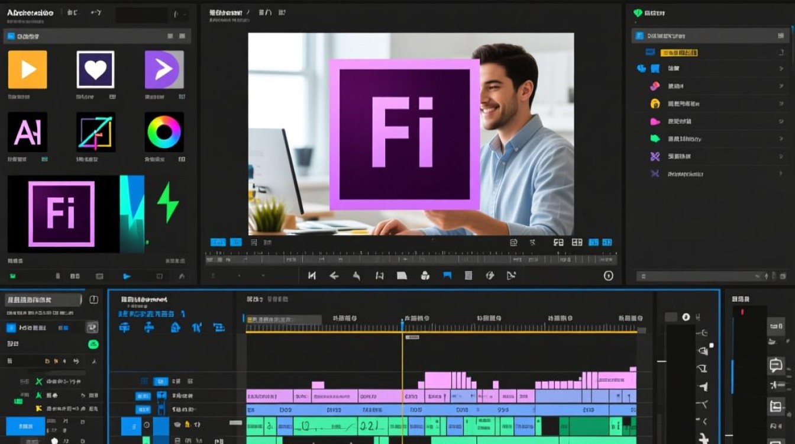Select the green blob icon in the right panel list
795x444 pixels.
[x=655, y=139]
